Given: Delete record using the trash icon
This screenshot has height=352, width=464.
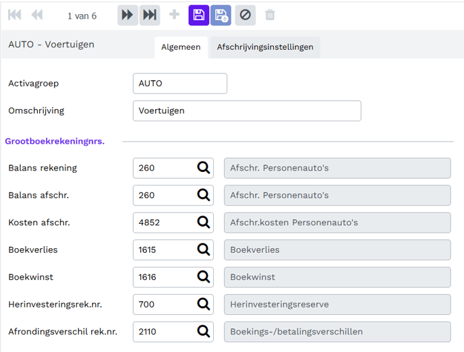Looking at the screenshot, I should point(270,15).
